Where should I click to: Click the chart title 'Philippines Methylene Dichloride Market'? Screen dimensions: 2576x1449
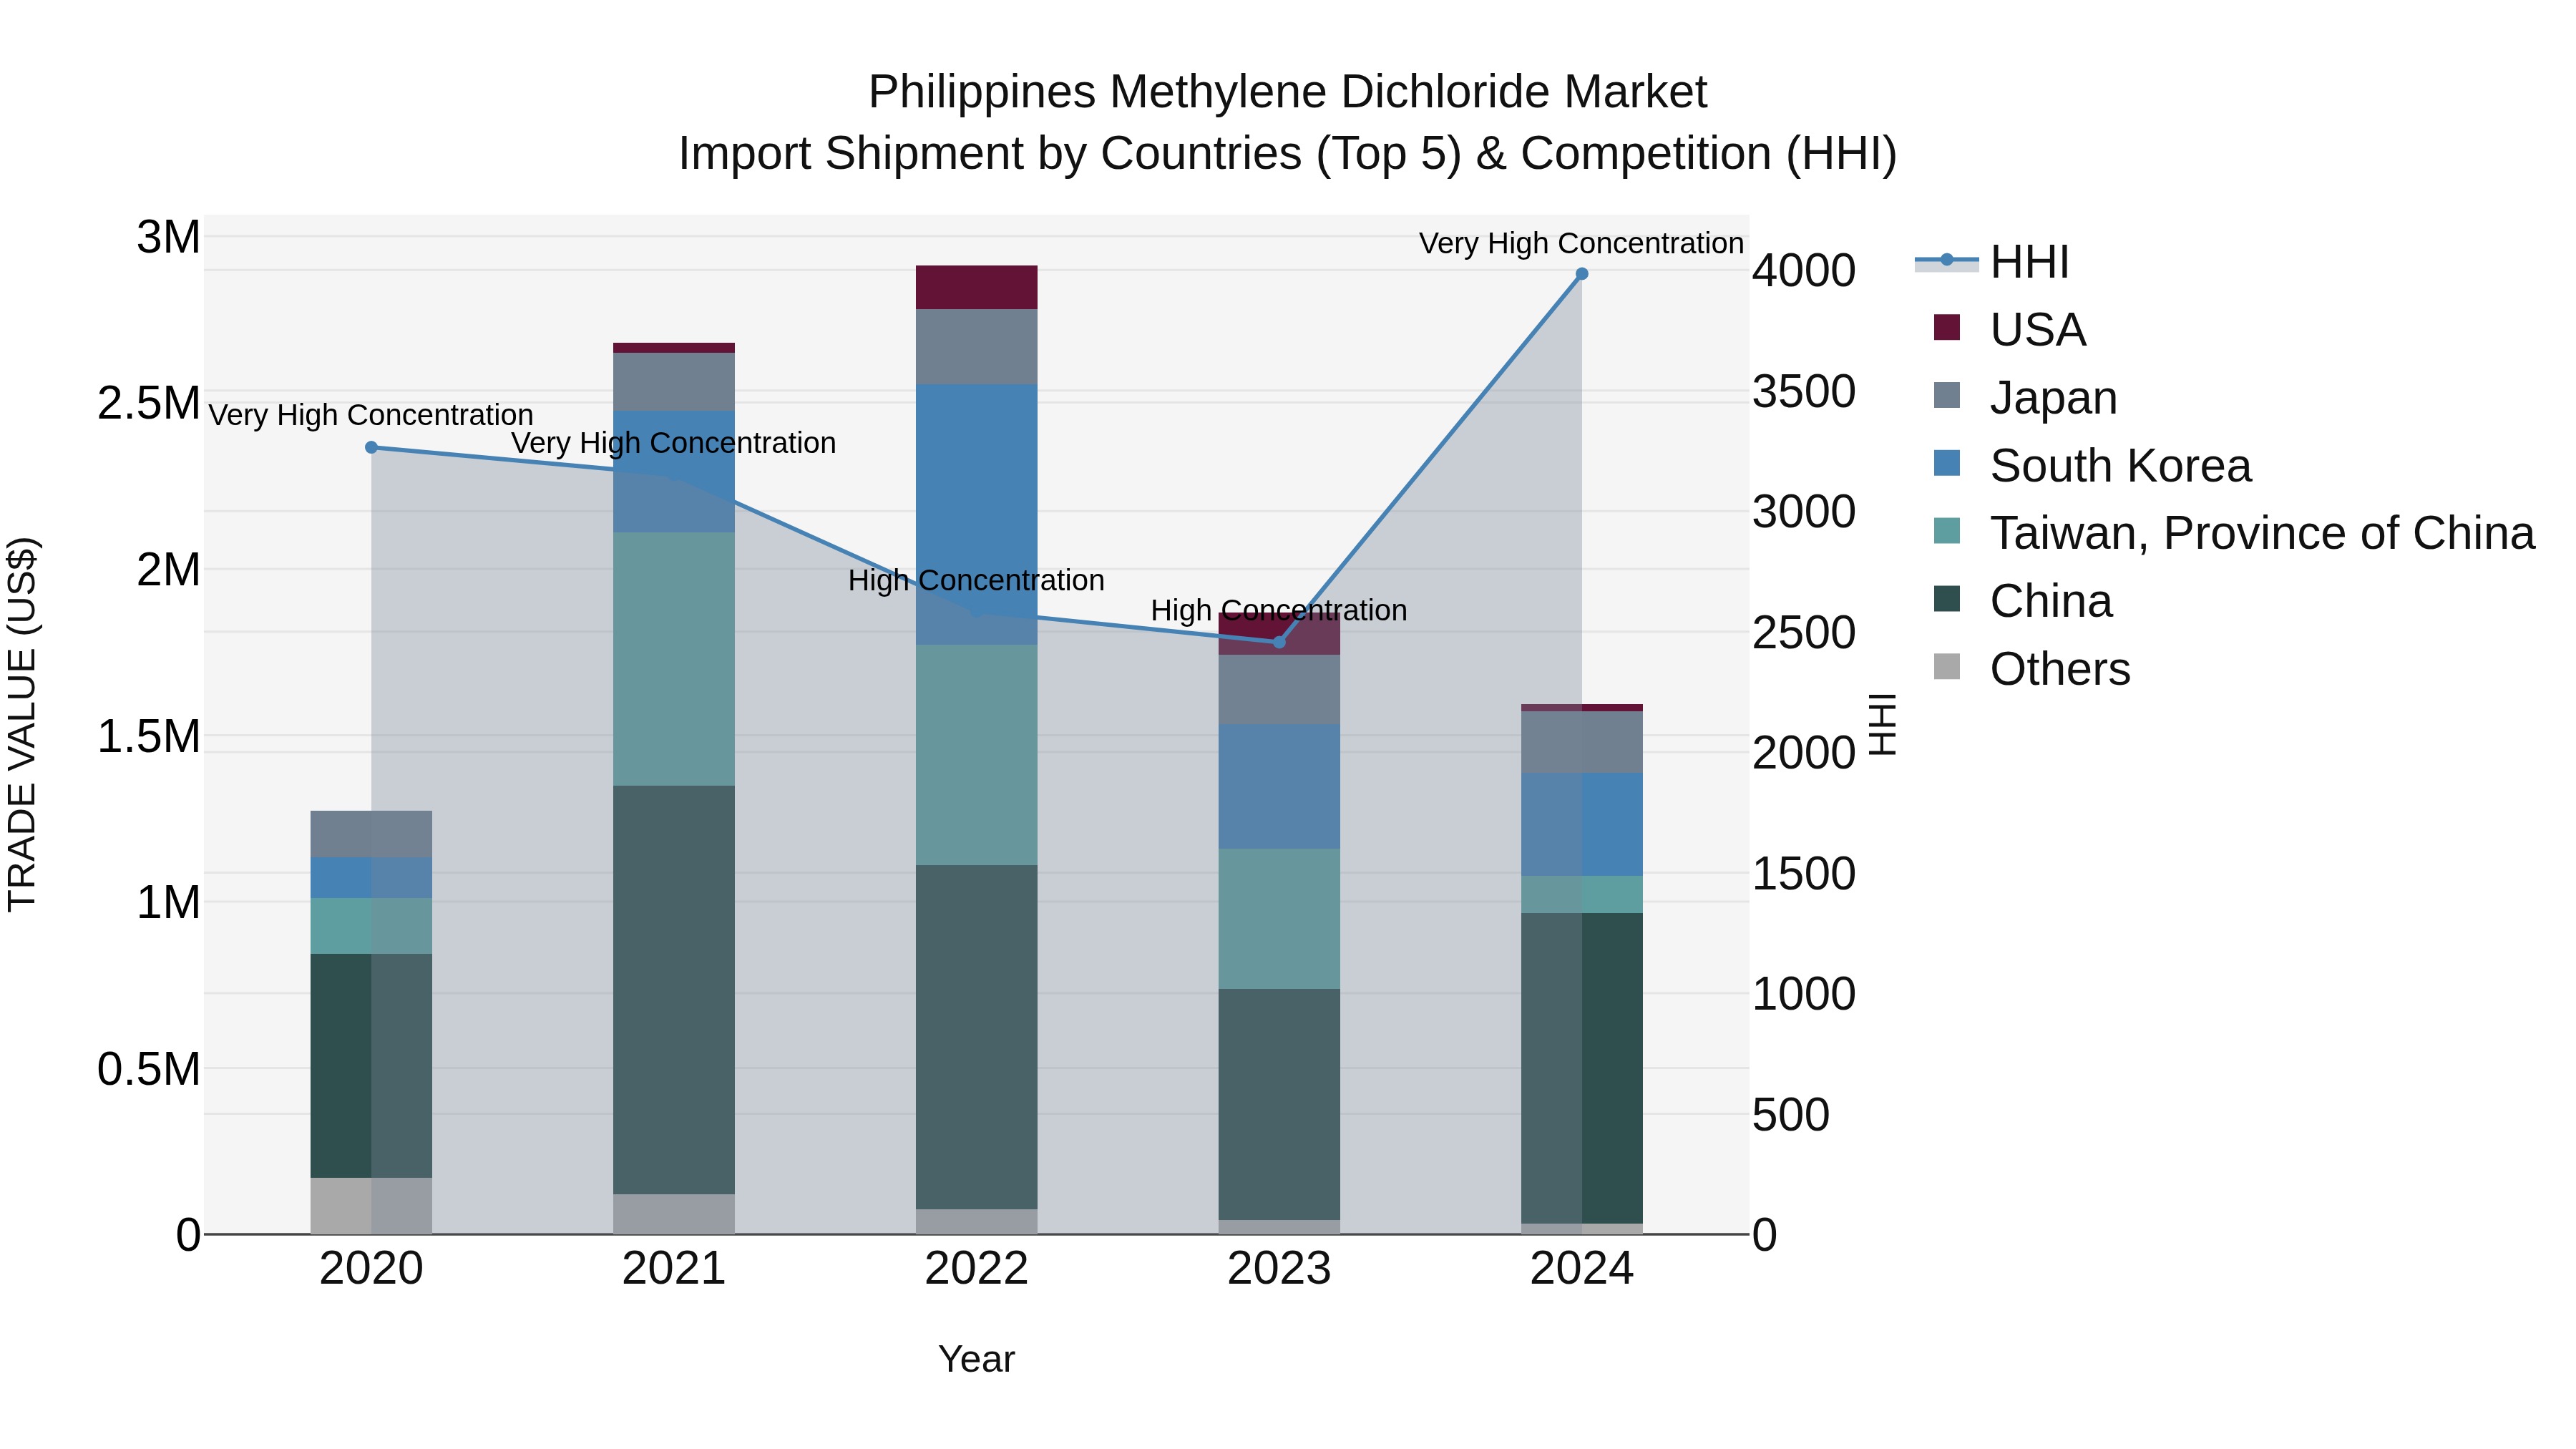pyautogui.click(x=1288, y=92)
